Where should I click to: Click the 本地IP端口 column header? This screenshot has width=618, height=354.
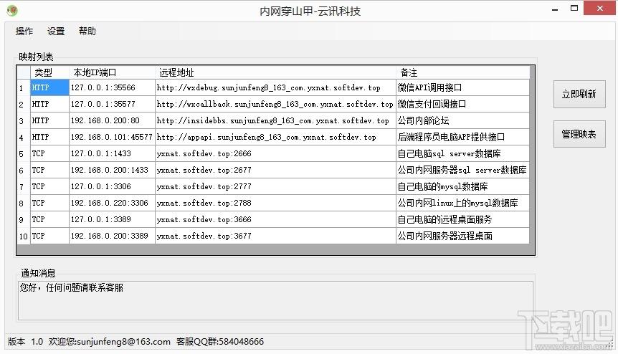[x=113, y=72]
